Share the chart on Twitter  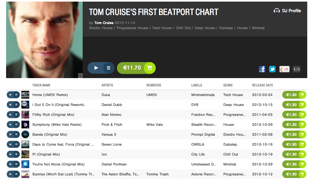[x=272, y=69]
